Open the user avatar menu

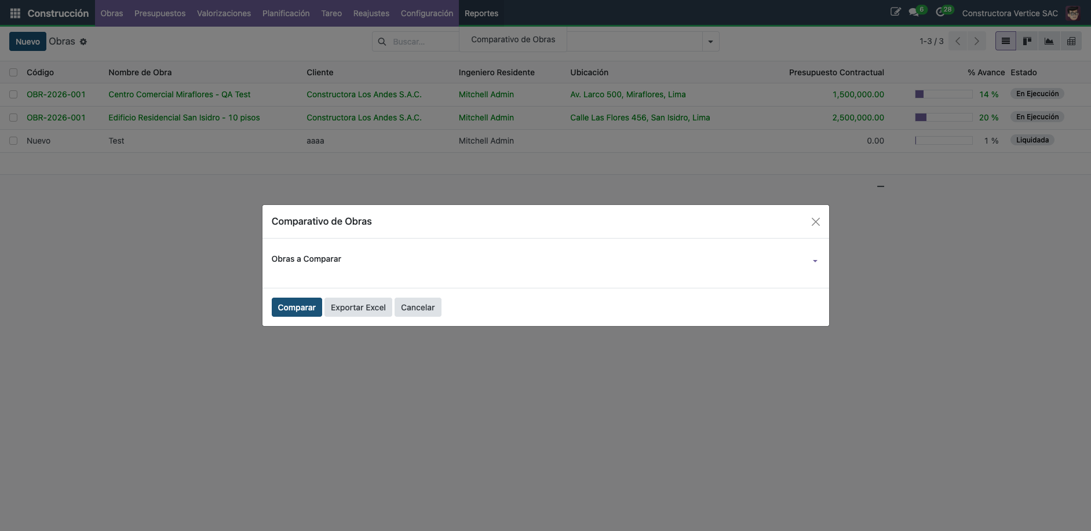click(1073, 13)
